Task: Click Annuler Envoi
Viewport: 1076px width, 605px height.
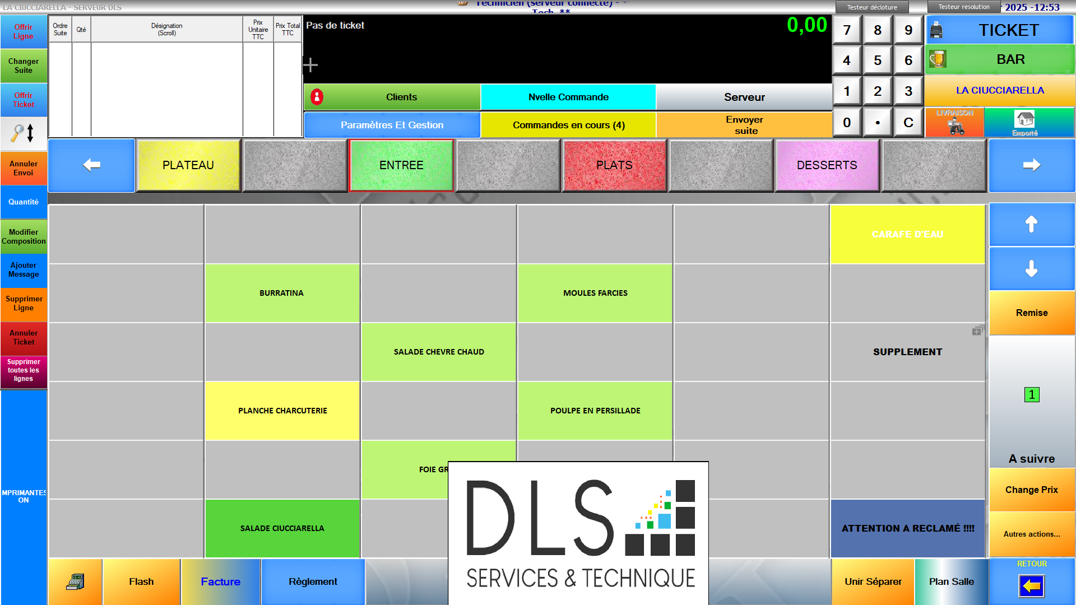Action: [x=24, y=168]
